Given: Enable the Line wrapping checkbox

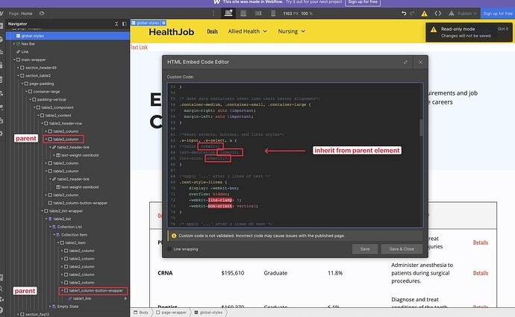Looking at the screenshot, I should pos(169,249).
